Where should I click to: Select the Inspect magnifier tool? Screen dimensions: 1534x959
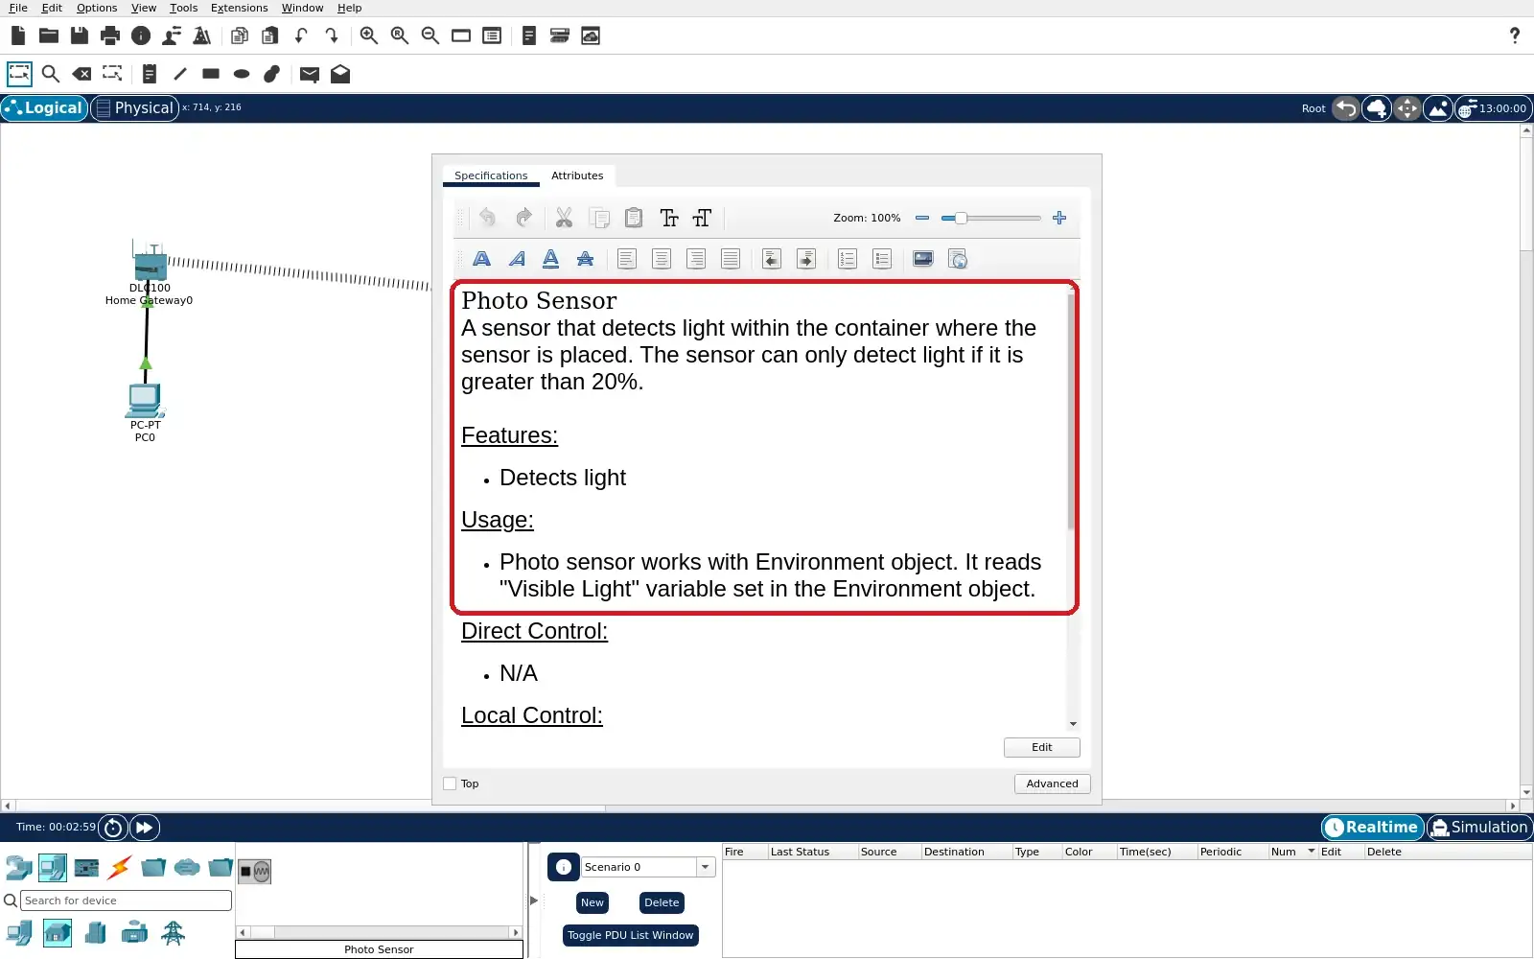51,74
